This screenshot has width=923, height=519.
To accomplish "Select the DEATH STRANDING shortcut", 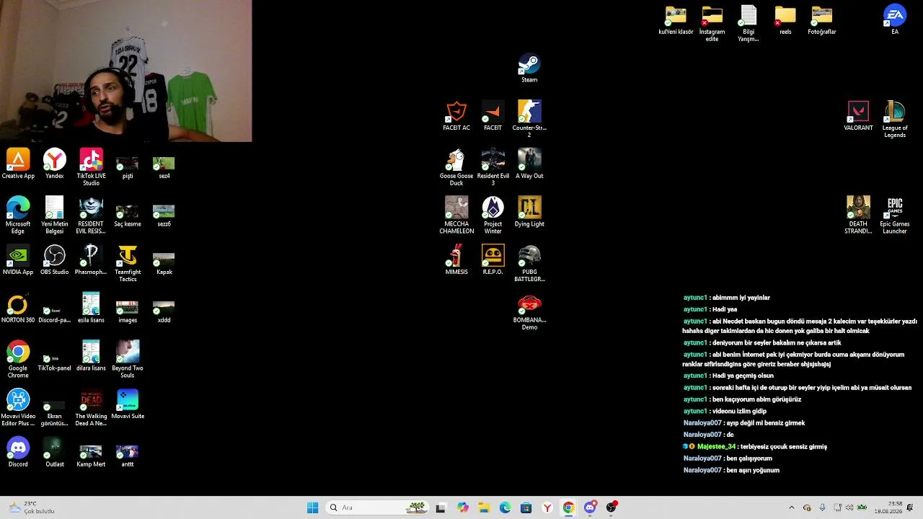I will [x=858, y=216].
